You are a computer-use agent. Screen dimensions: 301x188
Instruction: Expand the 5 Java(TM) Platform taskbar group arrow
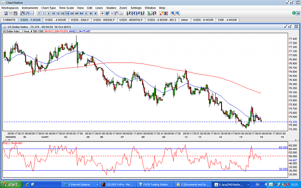click(248, 185)
